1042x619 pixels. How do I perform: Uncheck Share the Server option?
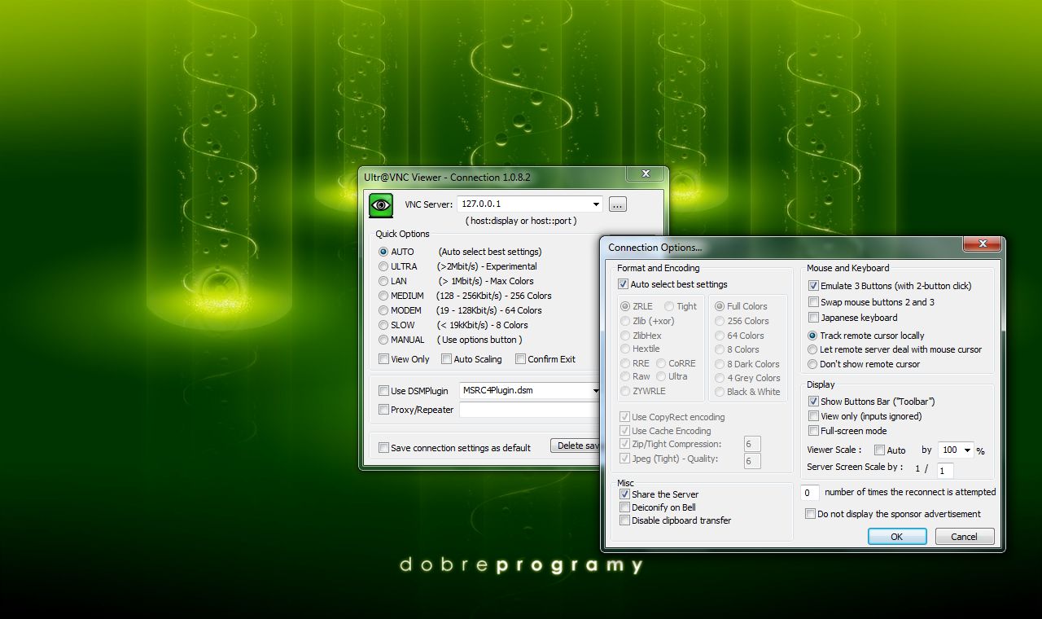click(x=624, y=494)
